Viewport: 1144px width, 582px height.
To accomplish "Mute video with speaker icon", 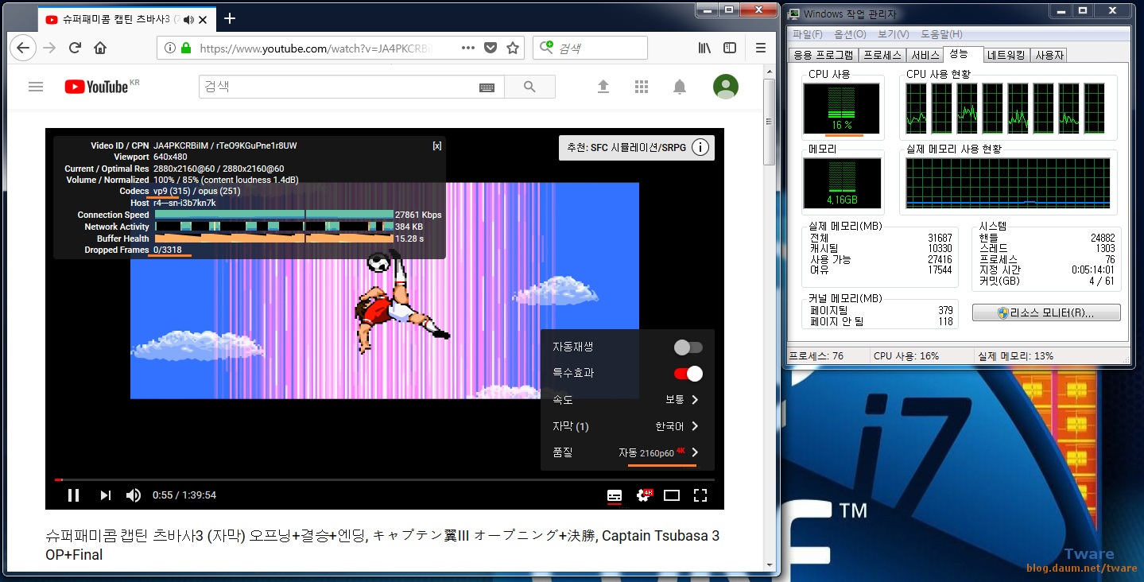I will 134,495.
